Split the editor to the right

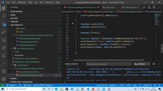tap(154, 7)
